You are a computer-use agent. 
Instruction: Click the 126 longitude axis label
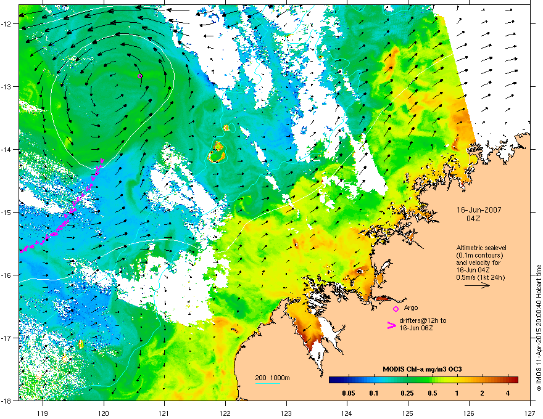(x=469, y=412)
